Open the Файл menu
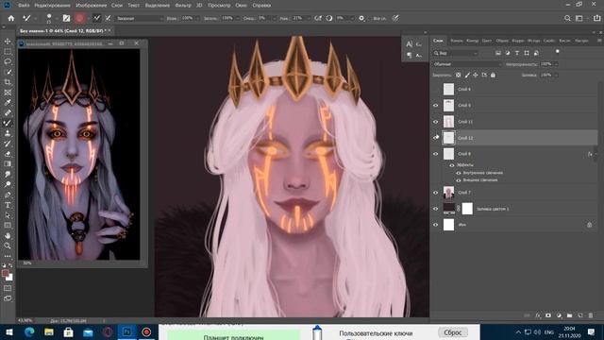This screenshot has height=340, width=604. [24, 6]
